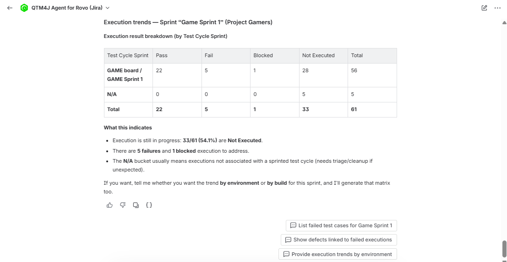
Task: Click the 56 total cell
Action: (372, 75)
